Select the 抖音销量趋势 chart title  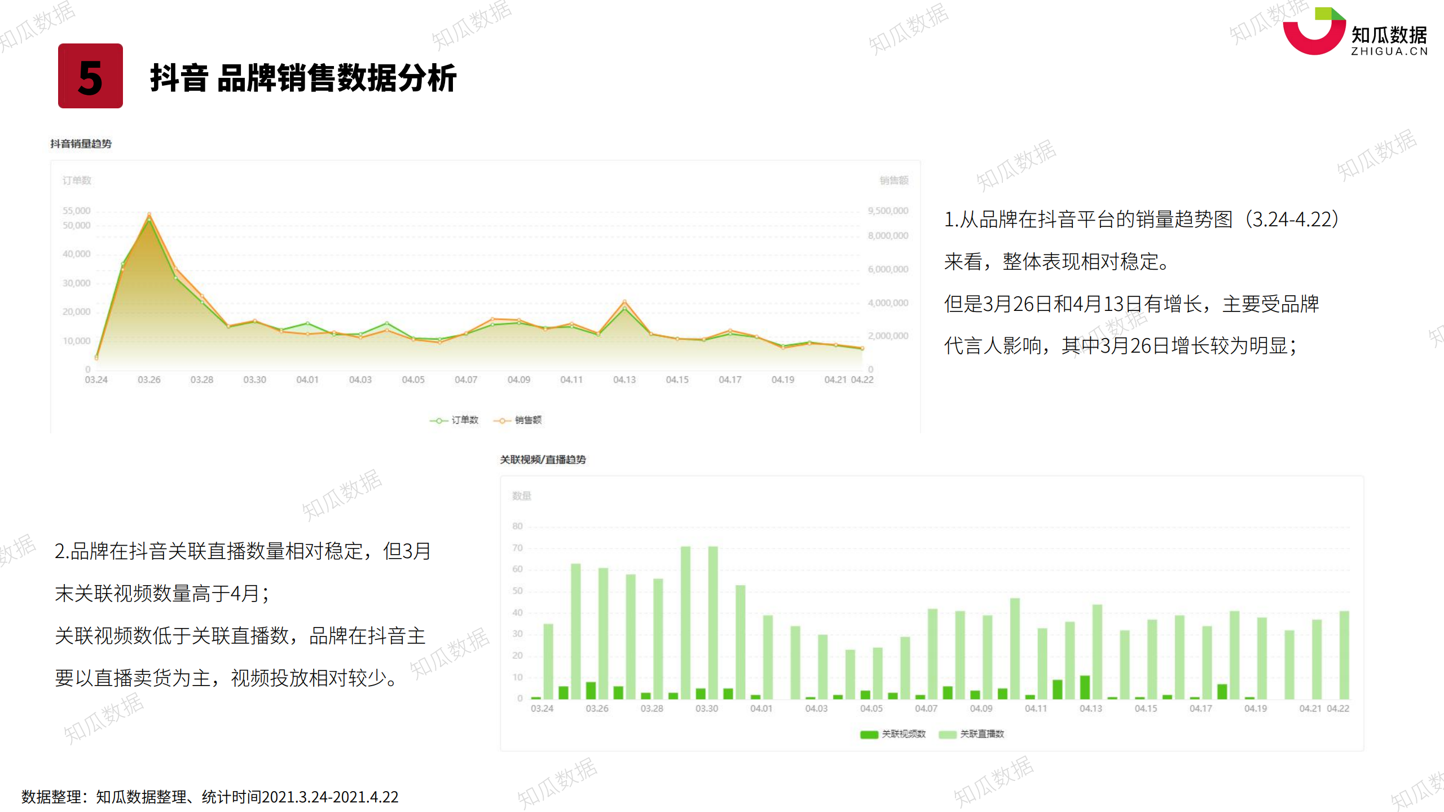pyautogui.click(x=81, y=144)
